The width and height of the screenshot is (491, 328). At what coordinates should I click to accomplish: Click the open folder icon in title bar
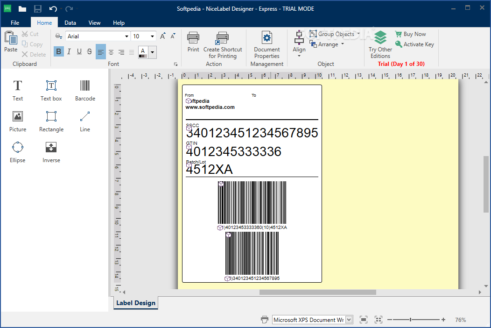tap(22, 9)
